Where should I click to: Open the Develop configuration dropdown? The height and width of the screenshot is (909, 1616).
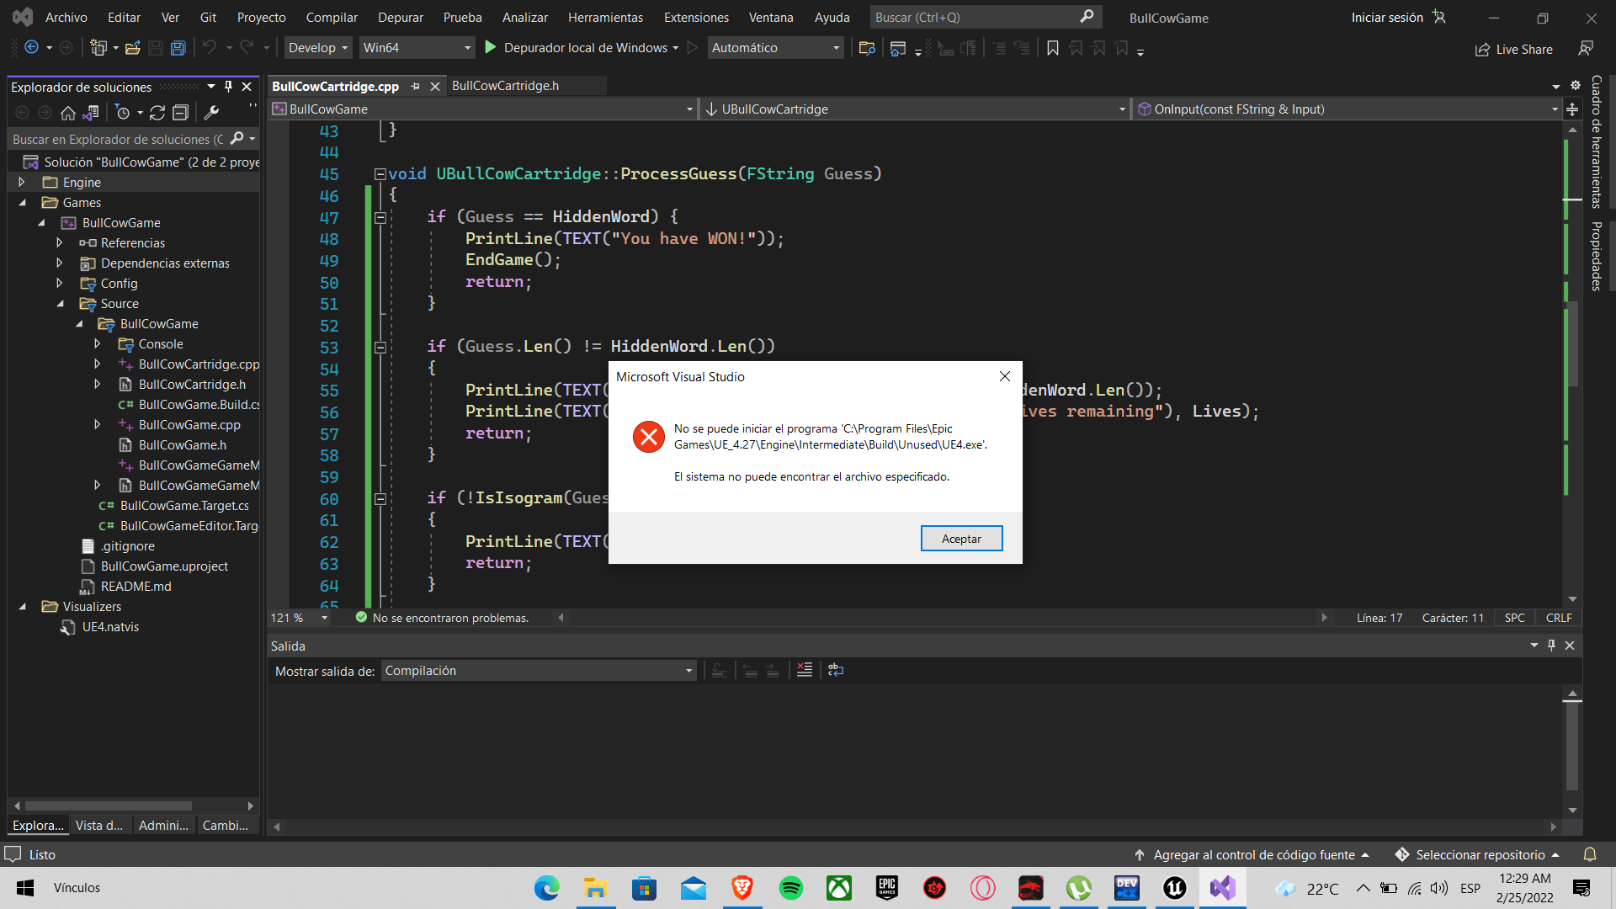317,47
